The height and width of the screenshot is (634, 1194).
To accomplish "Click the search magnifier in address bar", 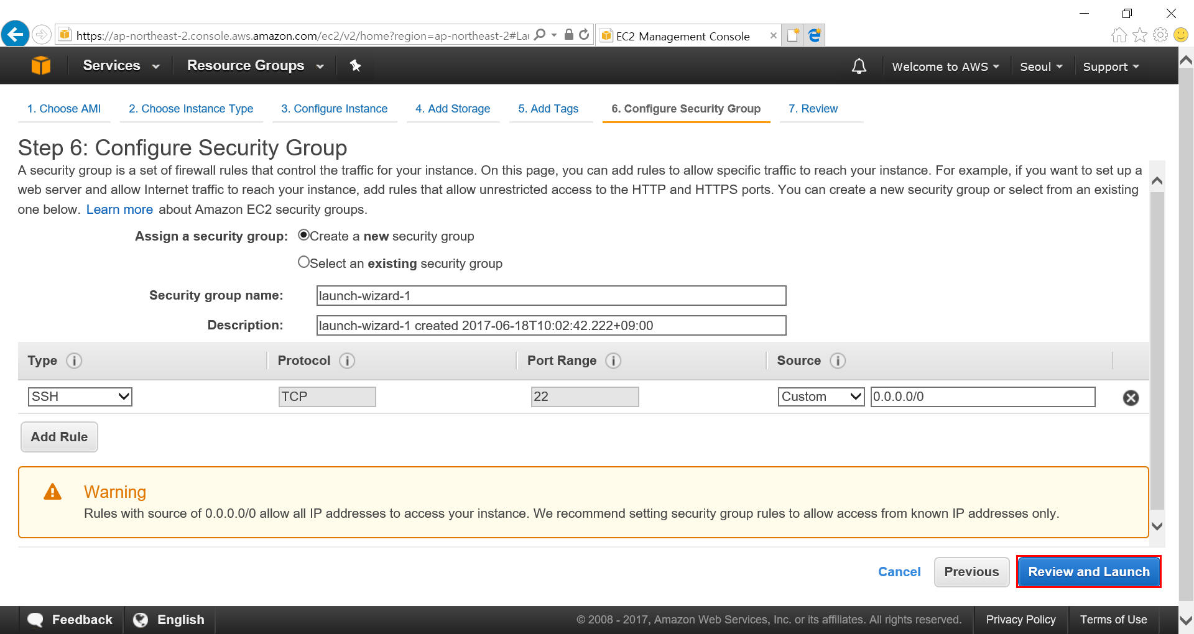I will coord(540,35).
